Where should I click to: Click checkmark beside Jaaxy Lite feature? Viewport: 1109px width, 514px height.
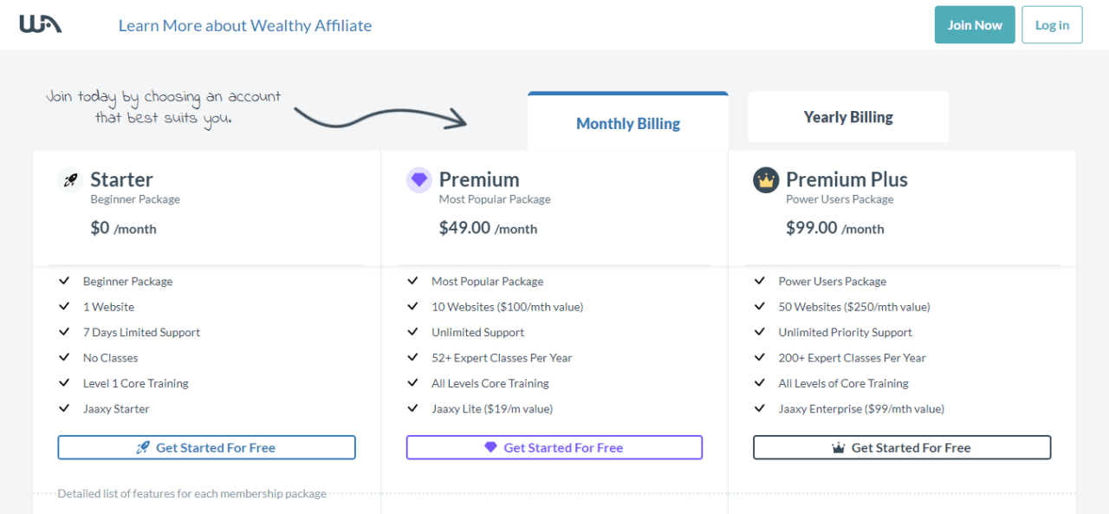click(412, 408)
